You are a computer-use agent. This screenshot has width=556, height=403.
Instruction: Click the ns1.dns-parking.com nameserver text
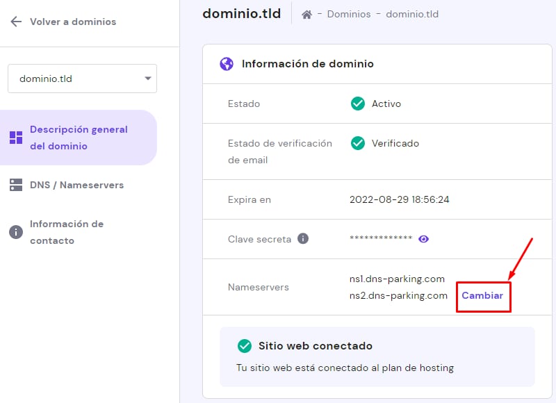pos(397,279)
